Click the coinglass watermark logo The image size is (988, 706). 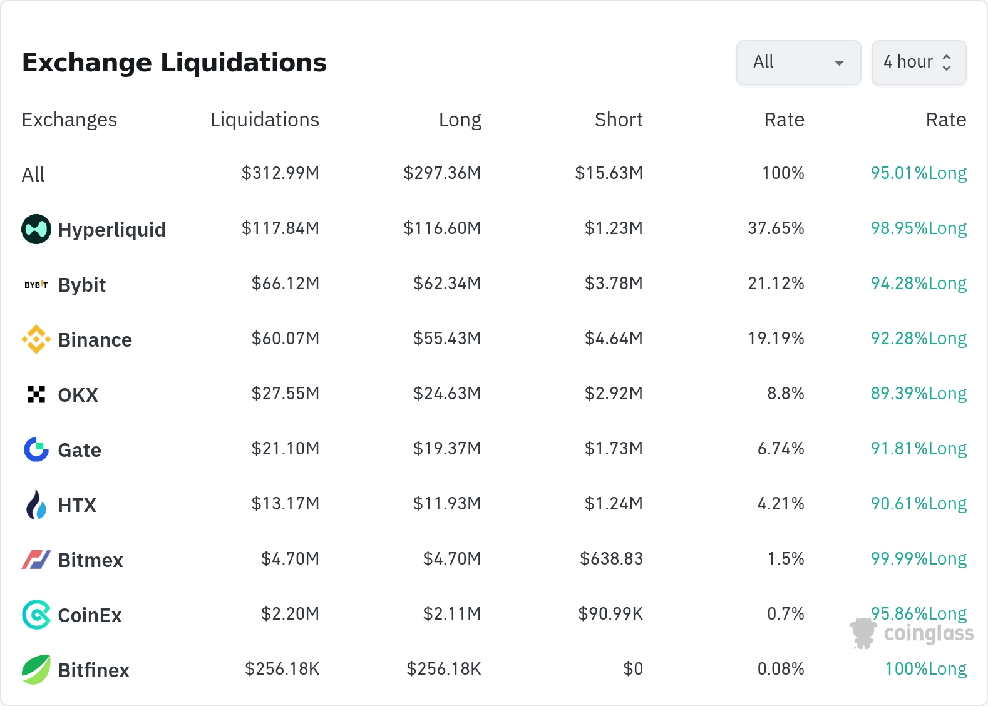coord(913,633)
